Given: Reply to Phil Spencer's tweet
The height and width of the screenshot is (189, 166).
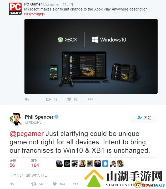Looking at the screenshot, I should pos(12,184).
